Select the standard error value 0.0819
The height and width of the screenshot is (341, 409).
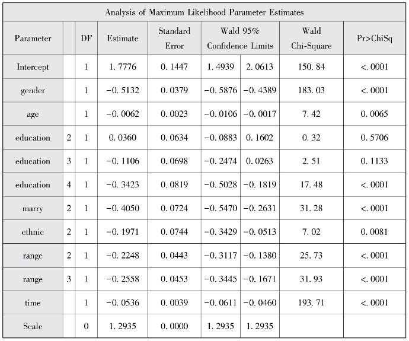[x=174, y=184]
